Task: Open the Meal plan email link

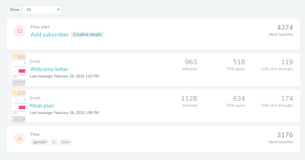Action: coord(42,106)
